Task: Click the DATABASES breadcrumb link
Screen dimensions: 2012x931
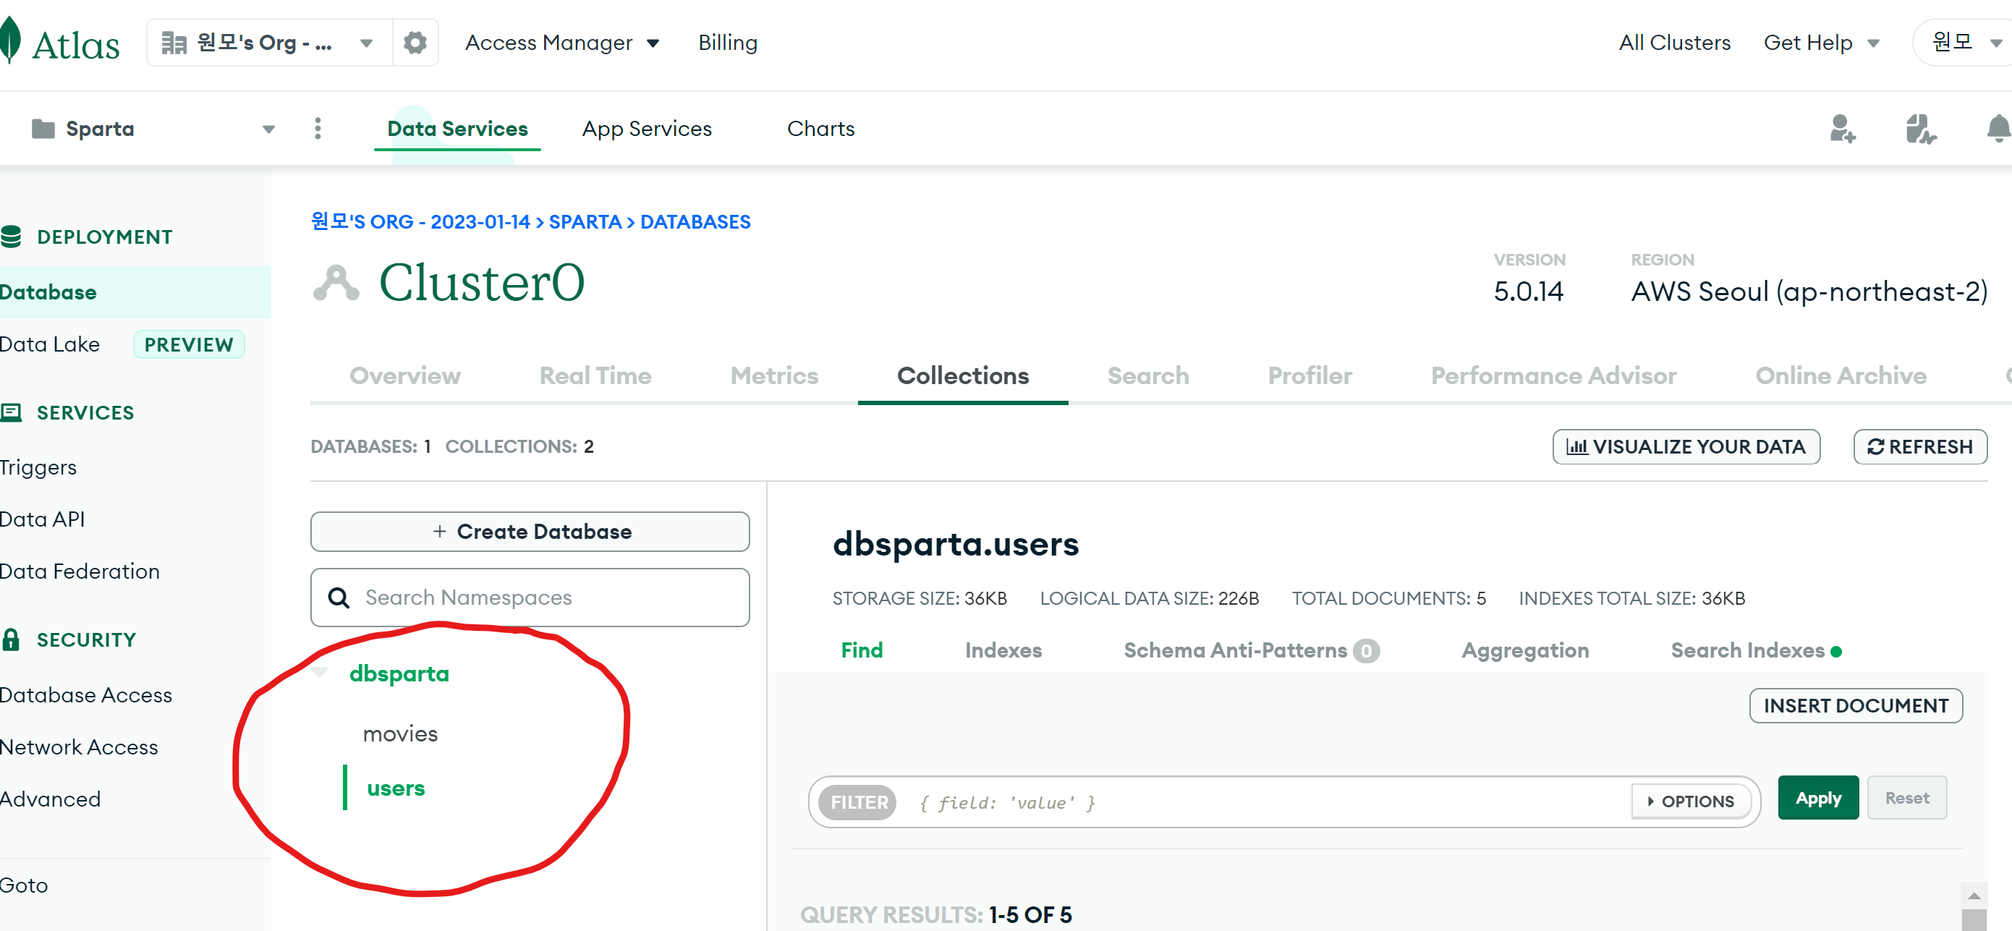Action: [x=695, y=222]
